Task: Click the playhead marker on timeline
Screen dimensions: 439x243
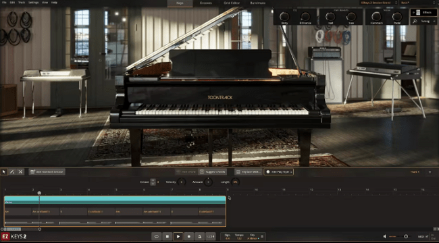Action: pyautogui.click(x=39, y=193)
